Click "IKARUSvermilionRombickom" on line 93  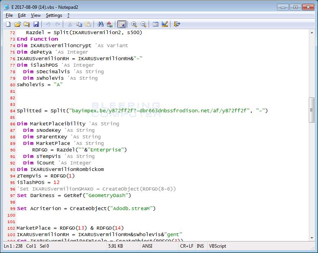(x=67, y=169)
